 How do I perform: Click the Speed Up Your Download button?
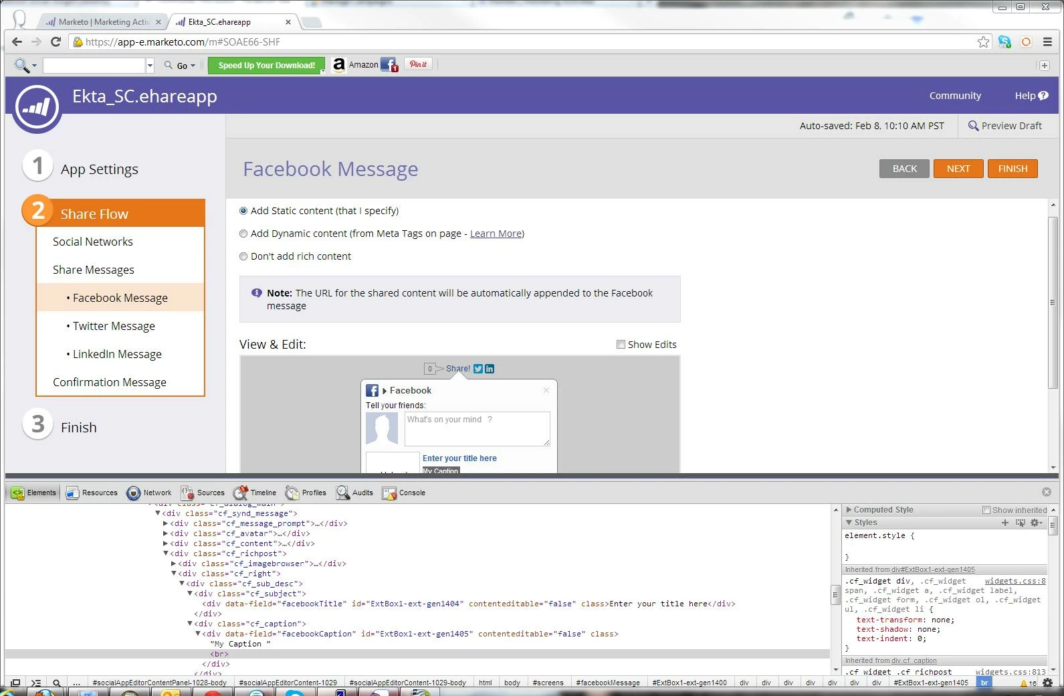(x=266, y=65)
